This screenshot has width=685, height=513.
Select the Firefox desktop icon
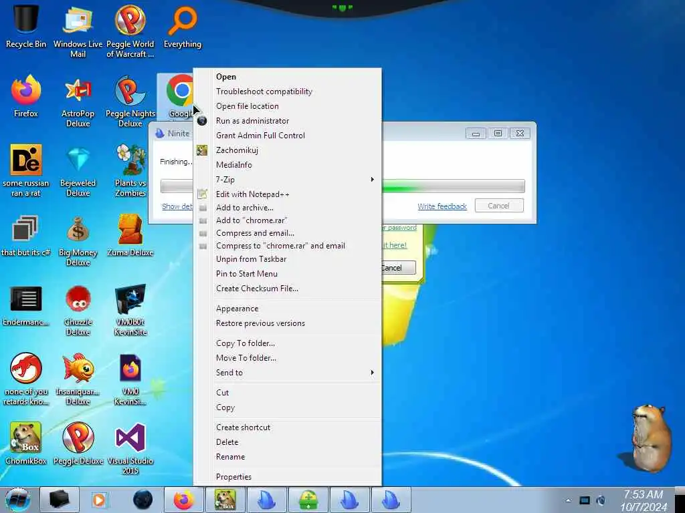tap(26, 96)
